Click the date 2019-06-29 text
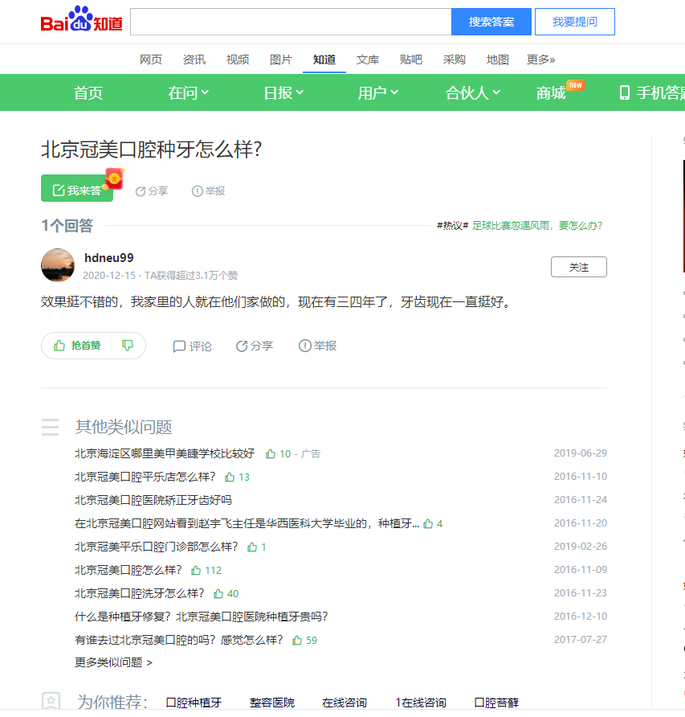 (x=581, y=453)
